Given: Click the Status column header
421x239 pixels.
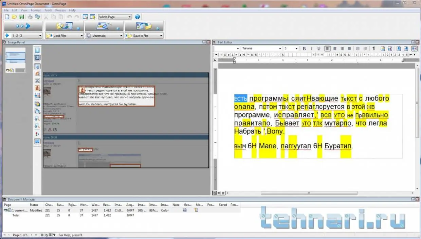Looking at the screenshot, I should click(x=34, y=205).
